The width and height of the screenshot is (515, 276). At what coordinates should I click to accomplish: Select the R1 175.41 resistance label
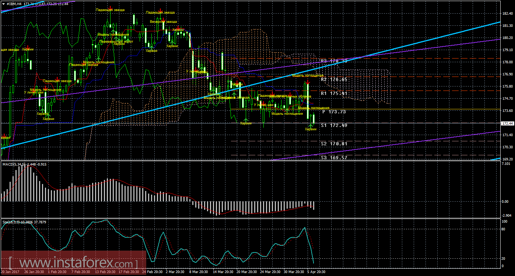coord(333,93)
